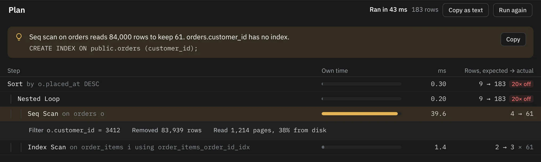Image resolution: width=541 pixels, height=162 pixels.
Task: Click the 0.20 ms value
Action: click(x=438, y=99)
